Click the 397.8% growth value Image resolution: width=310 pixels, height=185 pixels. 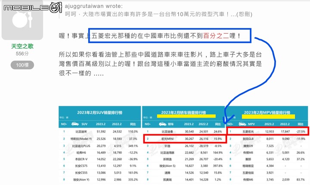(218, 166)
